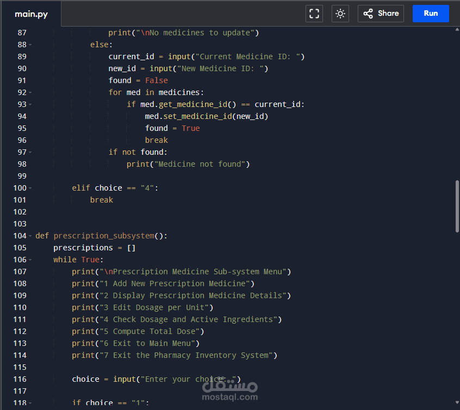This screenshot has width=460, height=410.
Task: Click '2 Display Prescription Medicine Details' string
Action: point(193,296)
